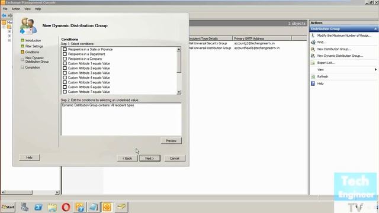Open Exchange Management Console taskbar item
The image size is (379, 213).
107,207
